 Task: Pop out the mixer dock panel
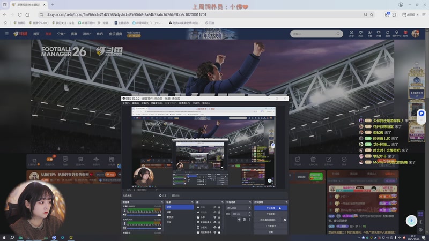tap(162, 202)
